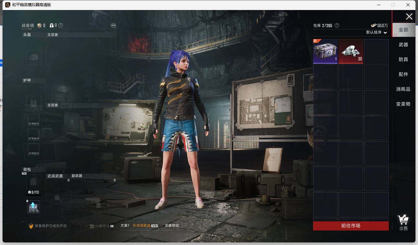Switch to the 配件 category tab

coord(403,74)
